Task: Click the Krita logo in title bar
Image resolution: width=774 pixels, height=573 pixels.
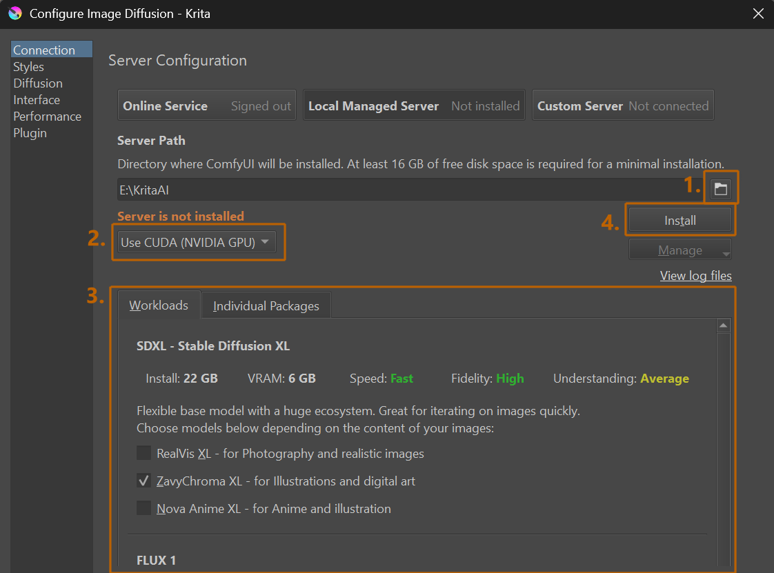Action: (x=14, y=14)
